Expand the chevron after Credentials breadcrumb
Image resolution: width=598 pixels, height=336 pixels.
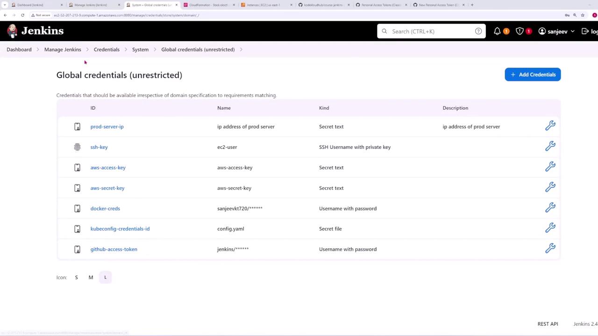coord(126,49)
